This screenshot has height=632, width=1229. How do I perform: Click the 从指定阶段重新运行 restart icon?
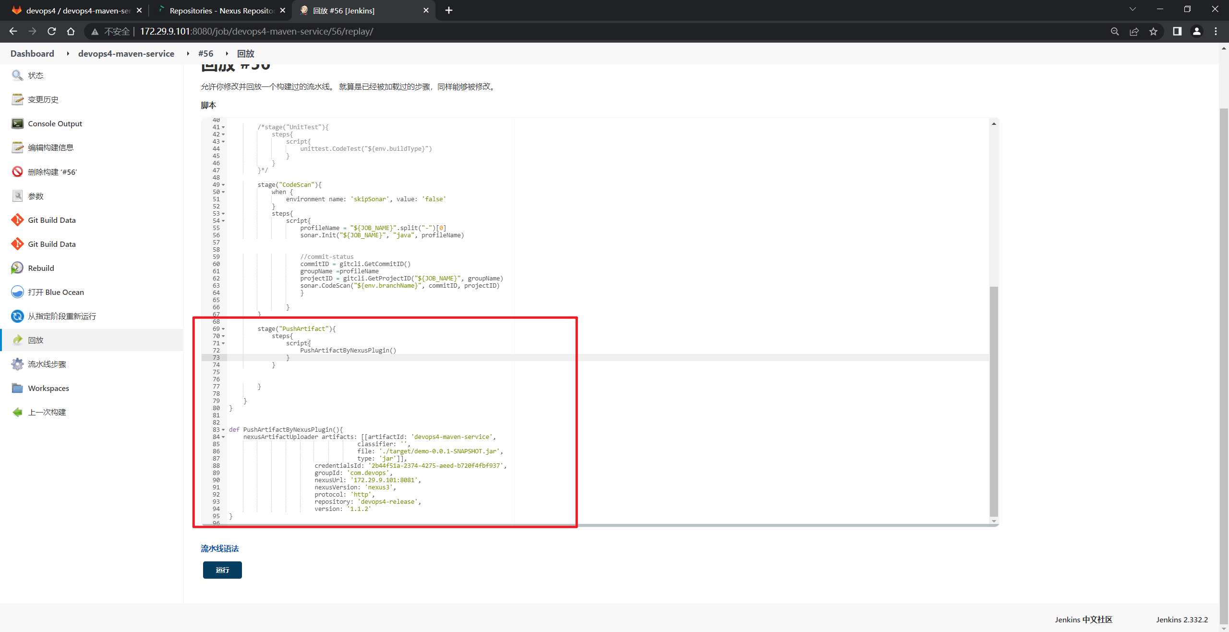pos(17,316)
